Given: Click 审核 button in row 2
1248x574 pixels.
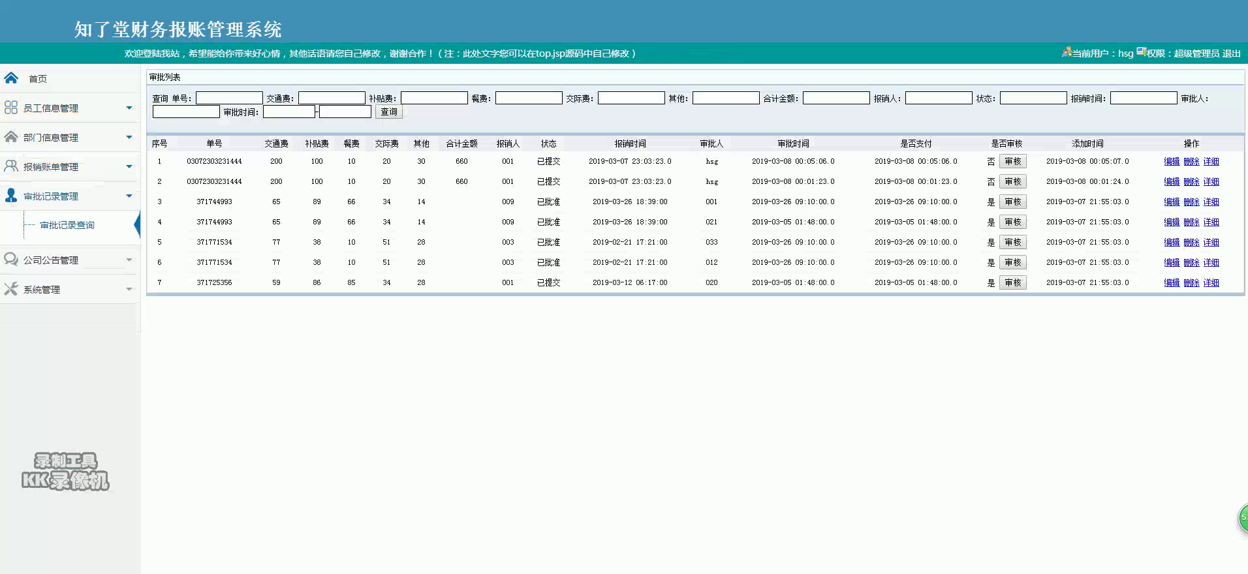Looking at the screenshot, I should coord(1013,181).
